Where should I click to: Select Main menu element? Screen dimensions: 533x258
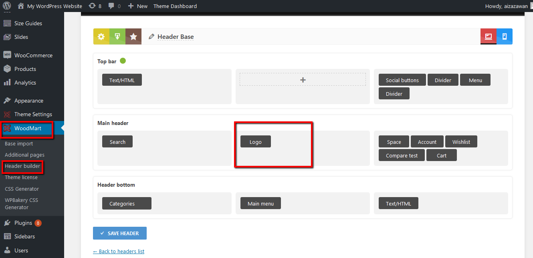[x=260, y=204]
